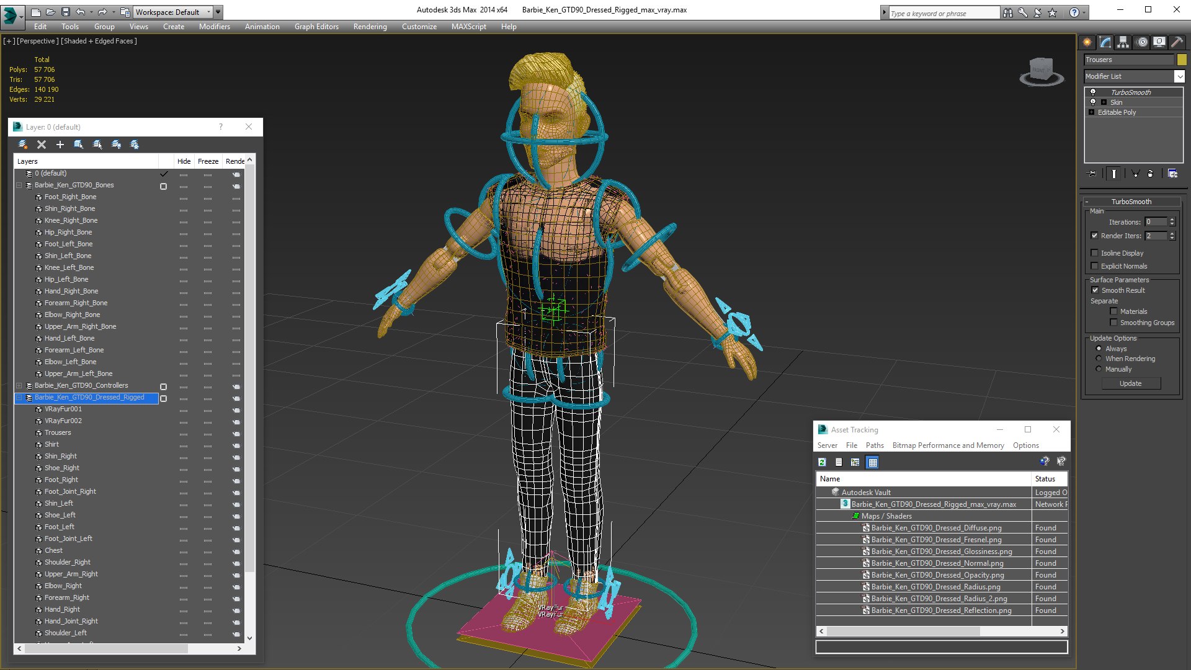The width and height of the screenshot is (1191, 670).
Task: Open the Modifier List dropdown
Action: click(1179, 76)
